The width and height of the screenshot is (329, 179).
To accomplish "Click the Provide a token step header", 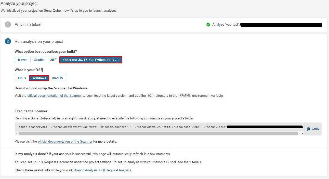I will pyautogui.click(x=28, y=25).
